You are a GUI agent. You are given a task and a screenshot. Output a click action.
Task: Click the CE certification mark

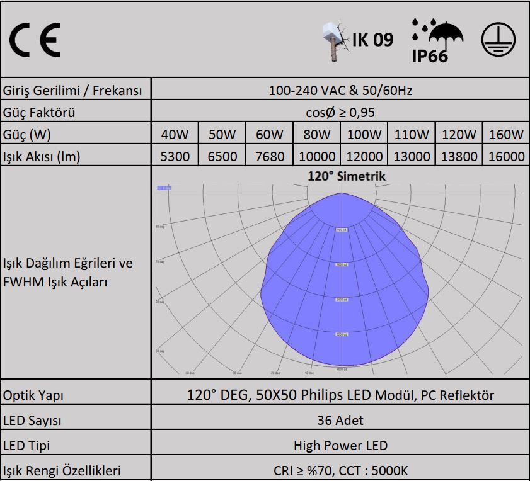[35, 40]
